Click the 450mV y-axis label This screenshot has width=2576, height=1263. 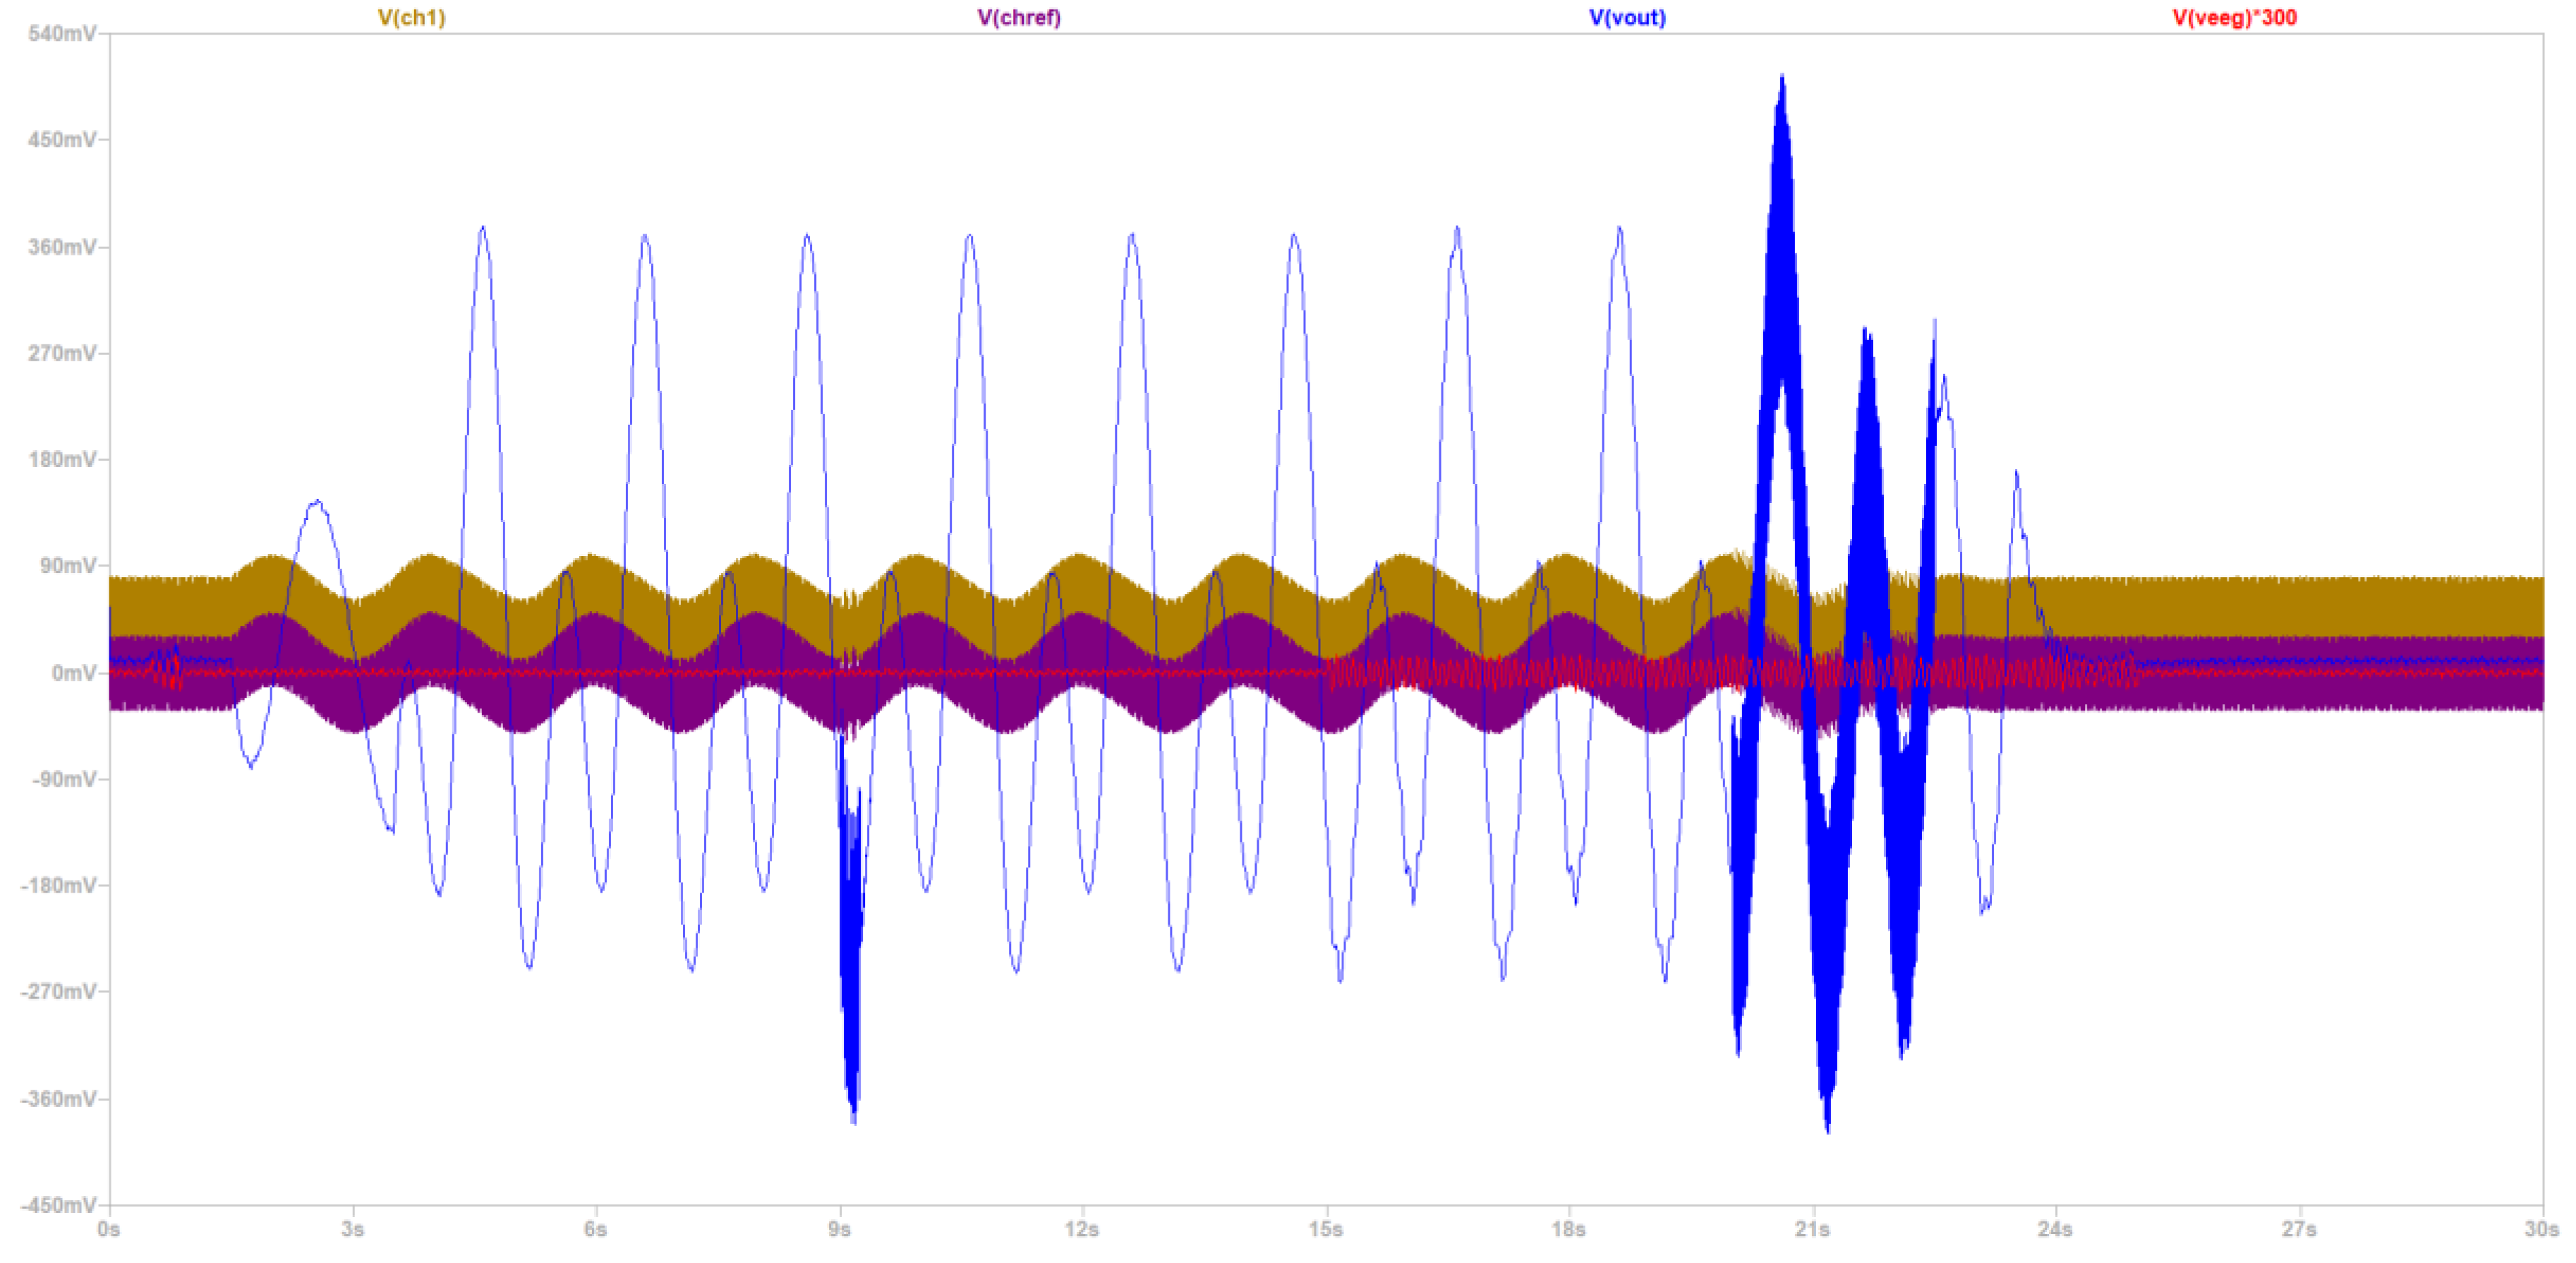(x=62, y=140)
